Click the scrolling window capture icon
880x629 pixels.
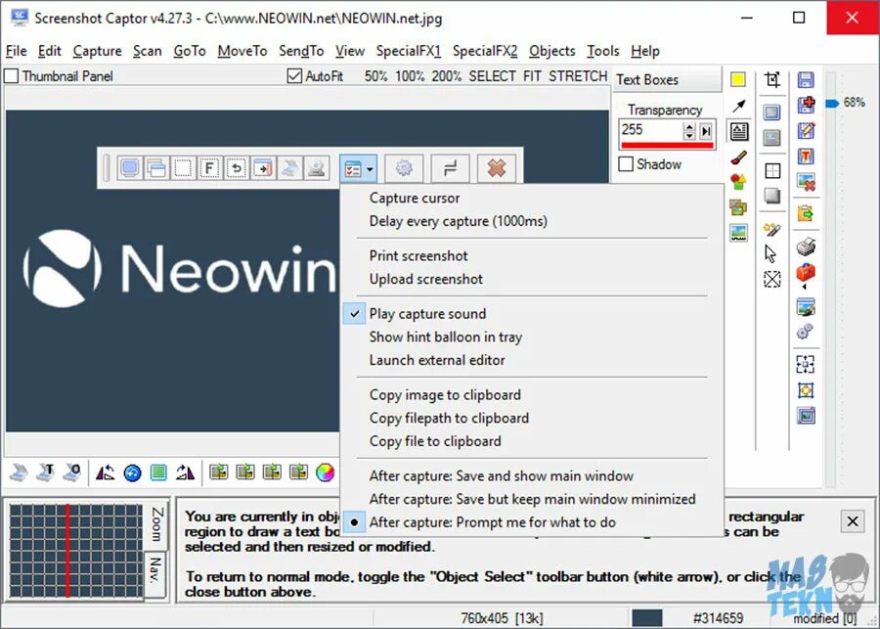263,168
